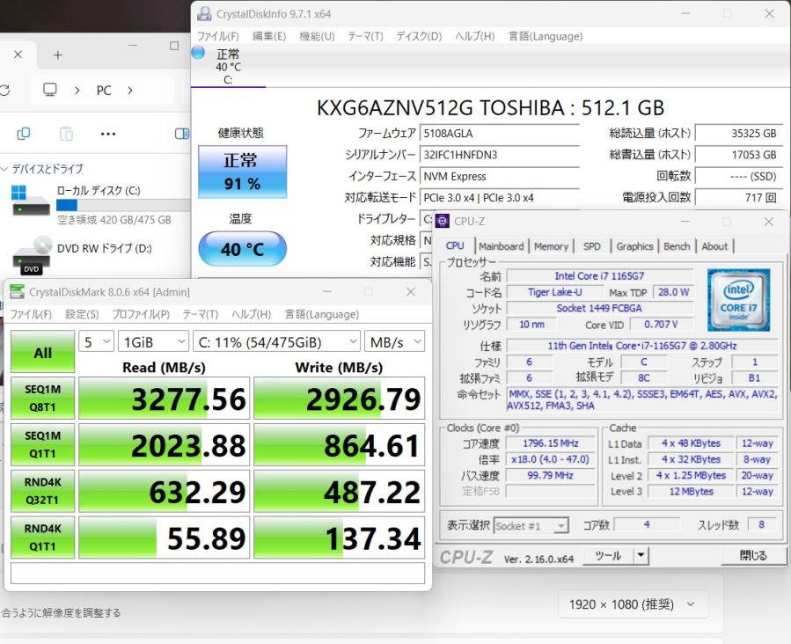Click the CrystalDiskMark title bar app icon

(x=17, y=291)
